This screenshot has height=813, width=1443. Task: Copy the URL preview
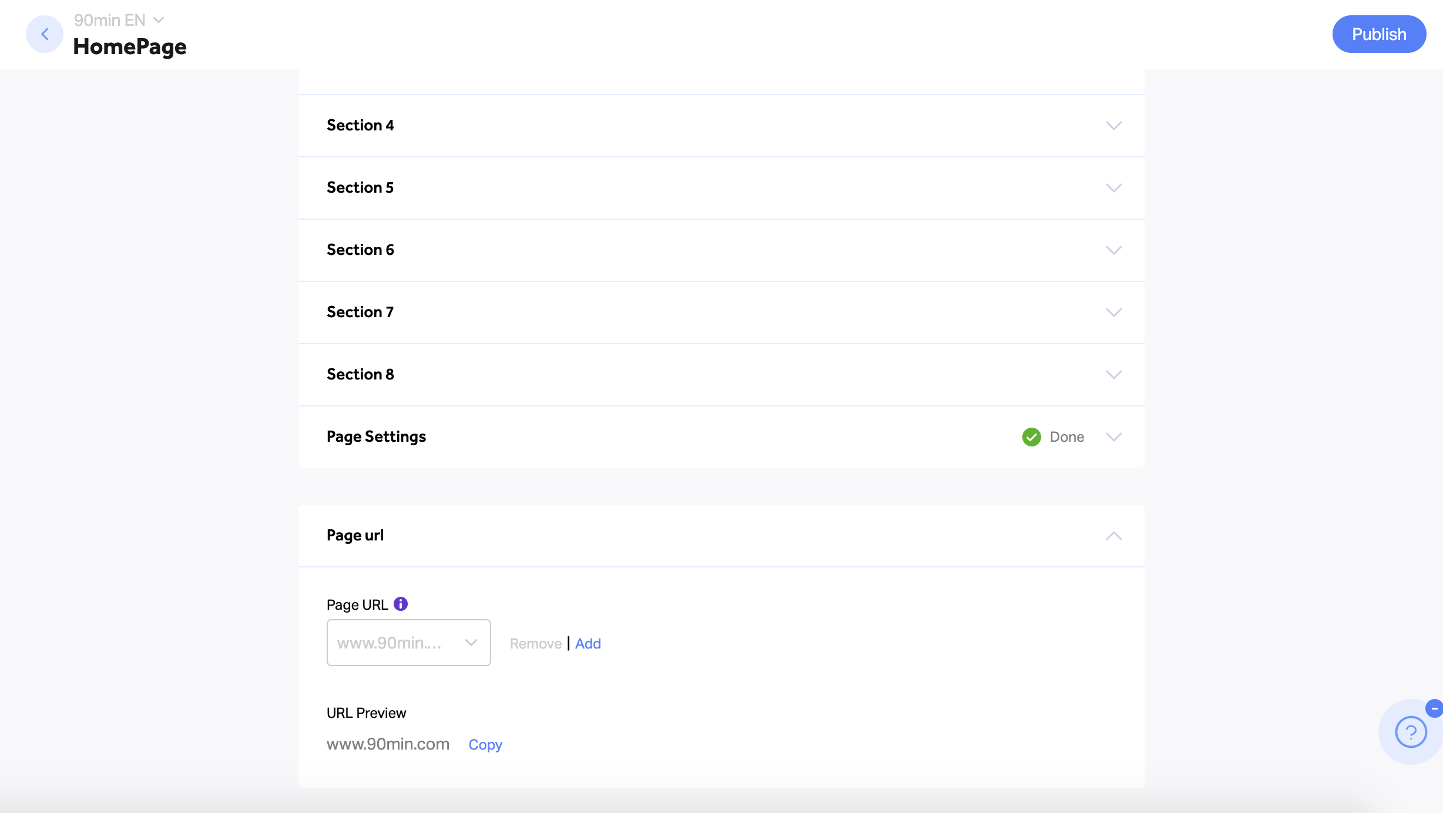(x=485, y=745)
